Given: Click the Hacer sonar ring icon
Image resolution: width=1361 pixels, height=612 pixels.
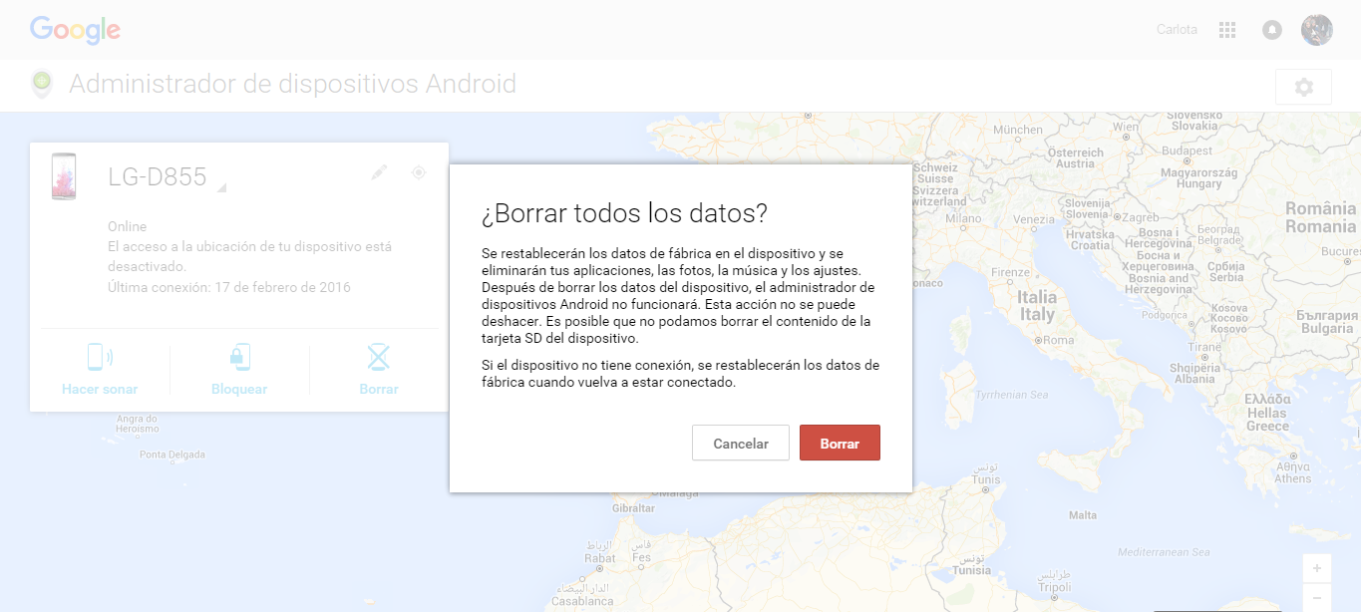Looking at the screenshot, I should point(100,357).
